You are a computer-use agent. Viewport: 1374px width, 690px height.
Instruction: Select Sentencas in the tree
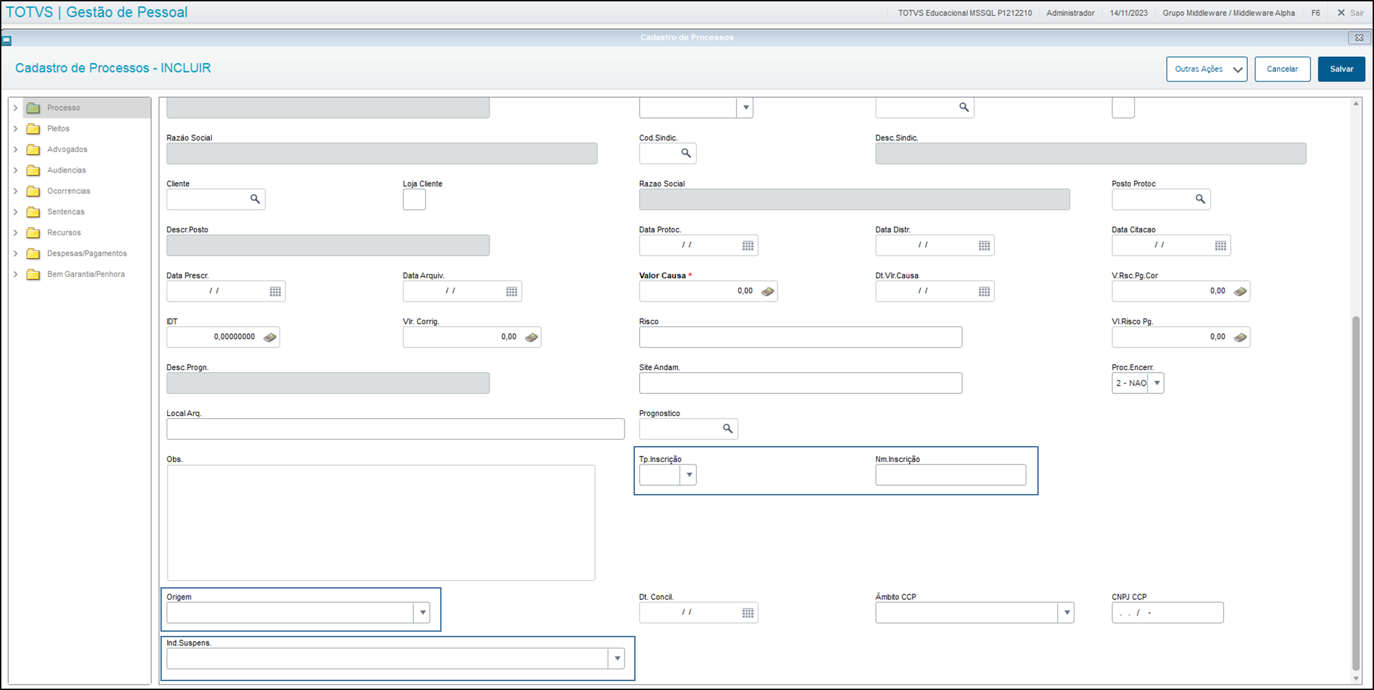(x=66, y=212)
